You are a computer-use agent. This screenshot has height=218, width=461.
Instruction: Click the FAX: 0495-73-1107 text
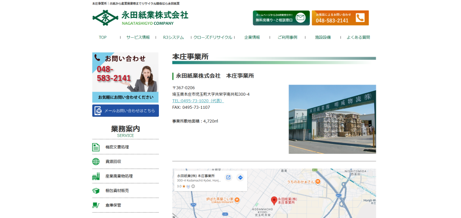(x=191, y=107)
